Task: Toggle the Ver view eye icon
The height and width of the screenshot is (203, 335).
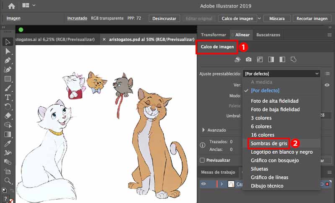Action: click(327, 85)
